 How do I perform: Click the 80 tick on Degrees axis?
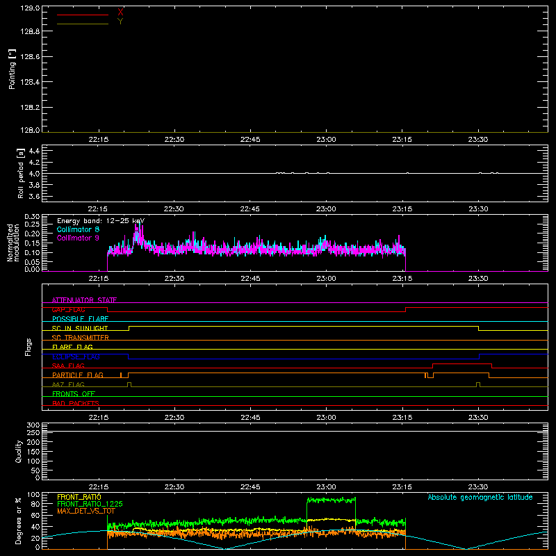[x=35, y=505]
